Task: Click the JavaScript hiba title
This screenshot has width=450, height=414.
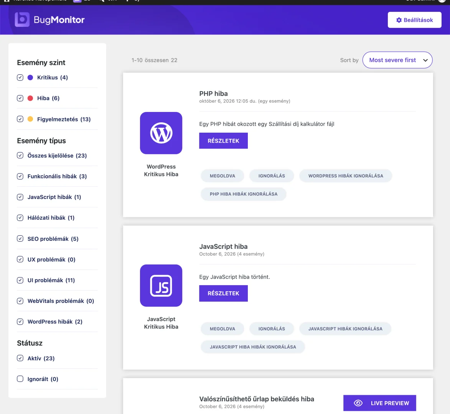Action: click(x=223, y=246)
